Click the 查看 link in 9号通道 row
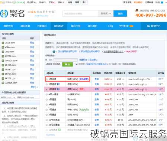The height and width of the screenshot is (141, 167). (x=97, y=115)
